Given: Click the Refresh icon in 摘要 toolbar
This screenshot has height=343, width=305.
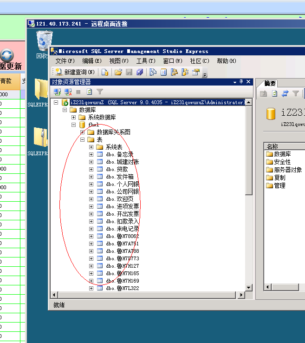Looking at the screenshot, I should click(274, 93).
